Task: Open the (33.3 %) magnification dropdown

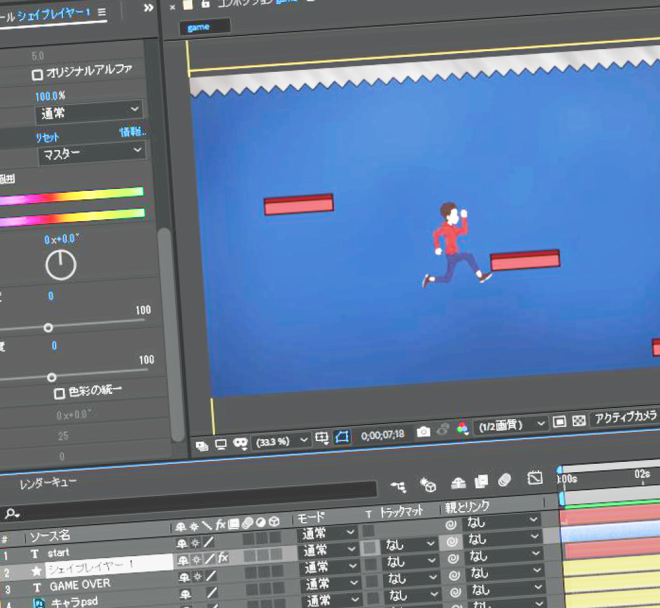Action: pyautogui.click(x=281, y=441)
